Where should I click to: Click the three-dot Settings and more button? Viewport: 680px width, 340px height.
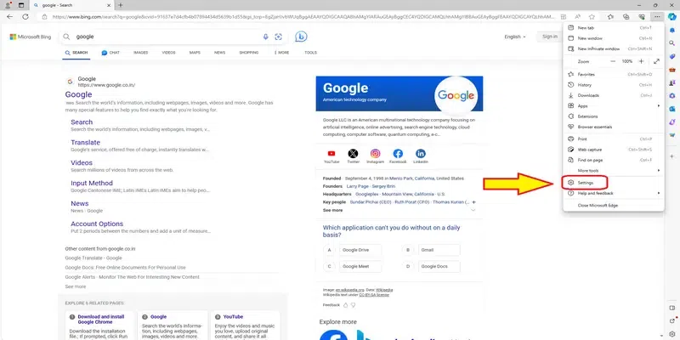657,16
